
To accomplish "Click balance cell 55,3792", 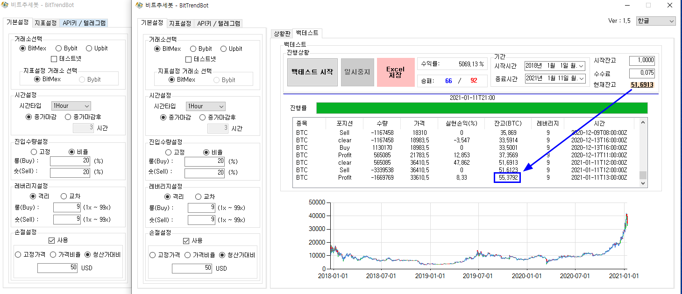I will pos(507,177).
